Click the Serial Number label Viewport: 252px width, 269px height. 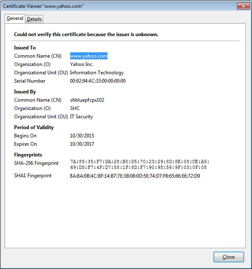[29, 81]
